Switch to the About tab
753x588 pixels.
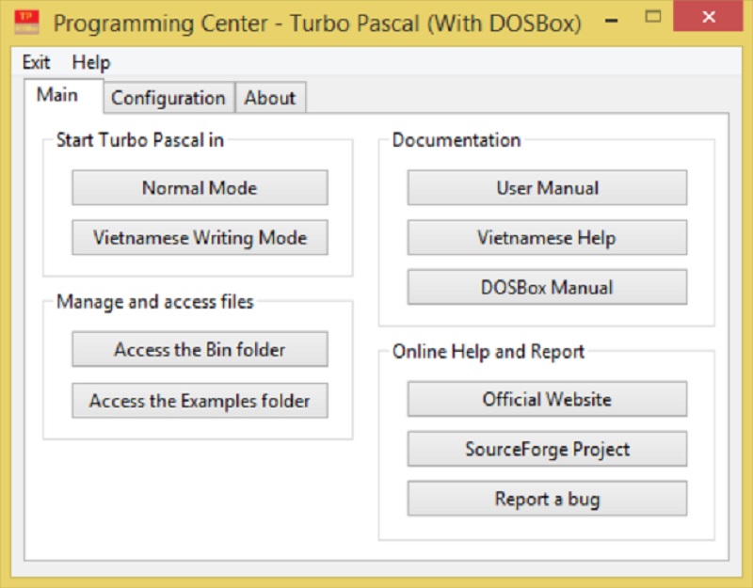point(270,98)
